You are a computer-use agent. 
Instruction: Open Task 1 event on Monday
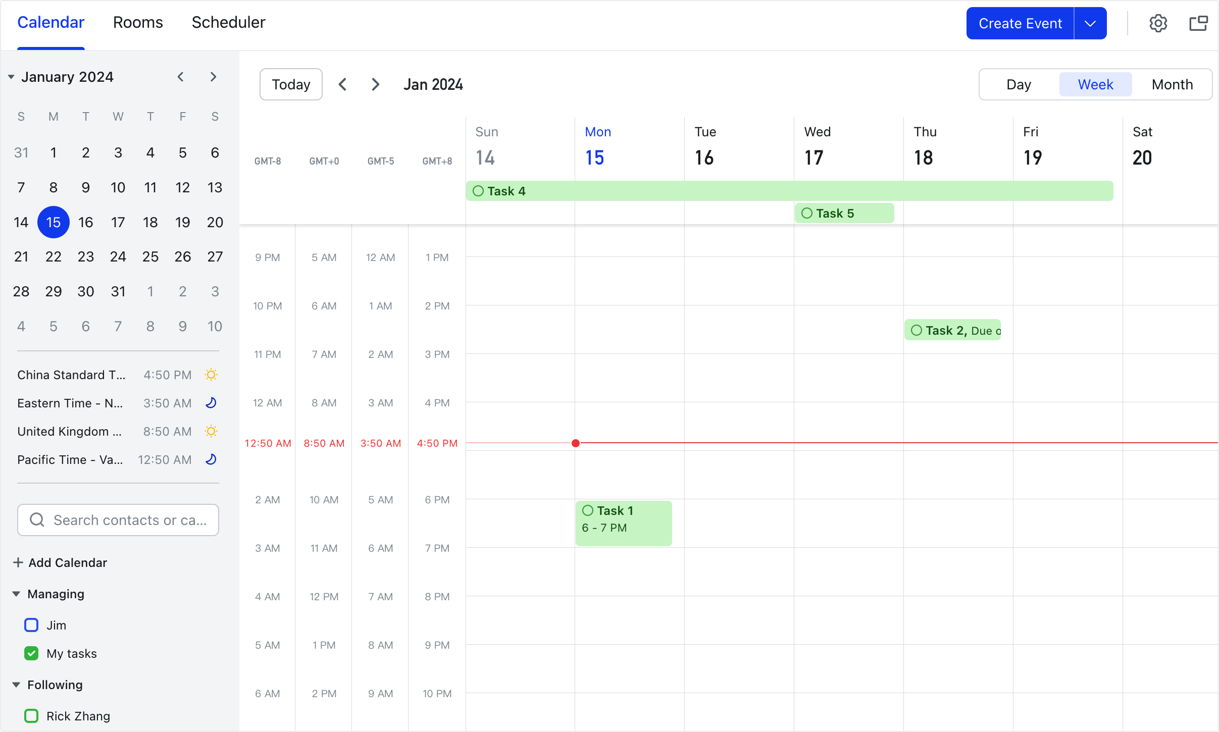pyautogui.click(x=623, y=522)
